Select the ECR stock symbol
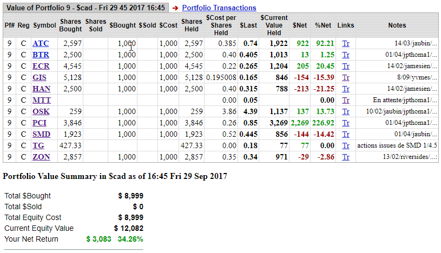The width and height of the screenshot is (441, 253). pos(41,66)
